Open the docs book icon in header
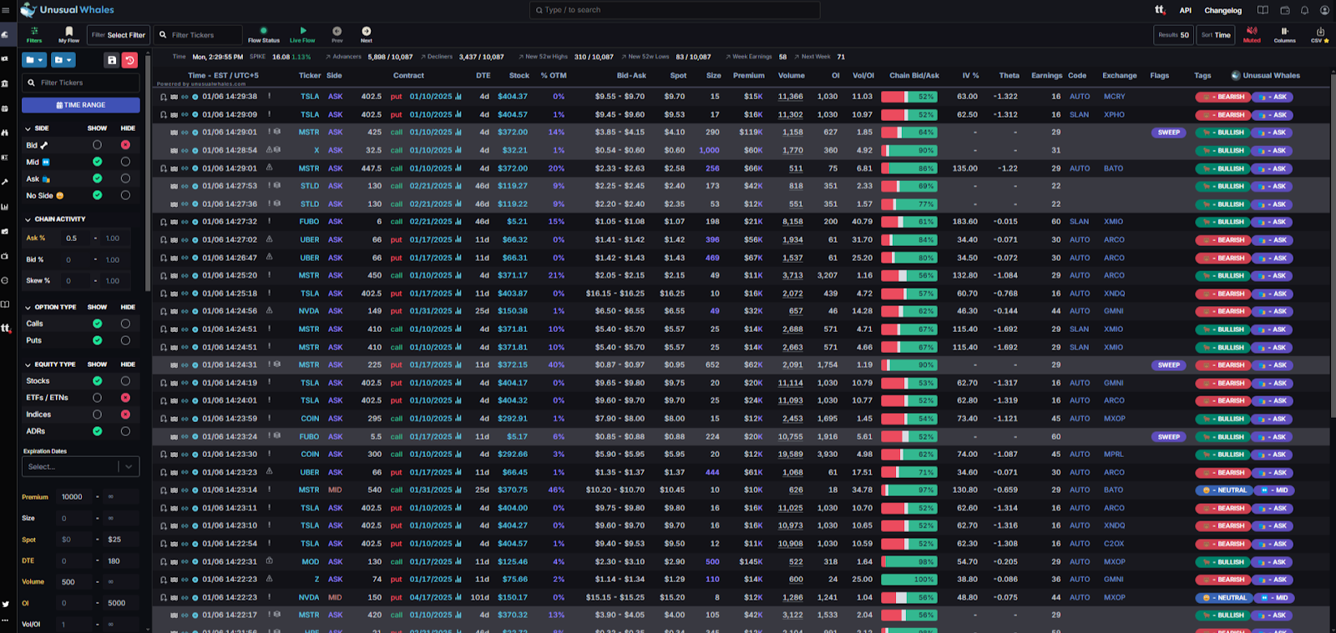The height and width of the screenshot is (633, 1336). click(1263, 10)
